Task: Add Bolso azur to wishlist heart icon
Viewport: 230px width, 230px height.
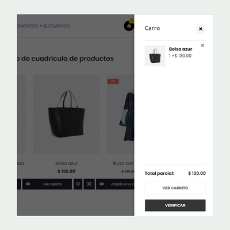Action: tap(78, 184)
